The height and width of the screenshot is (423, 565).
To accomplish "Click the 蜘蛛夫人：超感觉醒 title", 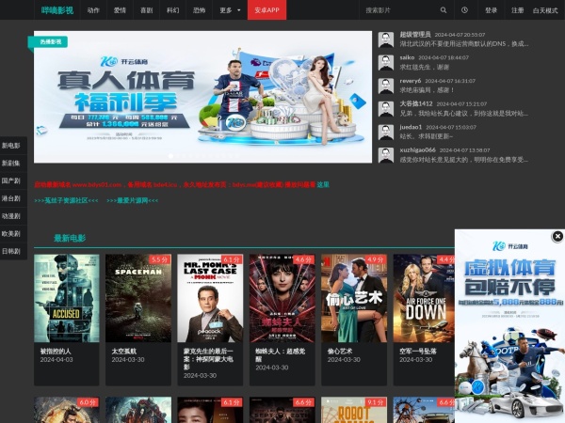I will [x=281, y=355].
